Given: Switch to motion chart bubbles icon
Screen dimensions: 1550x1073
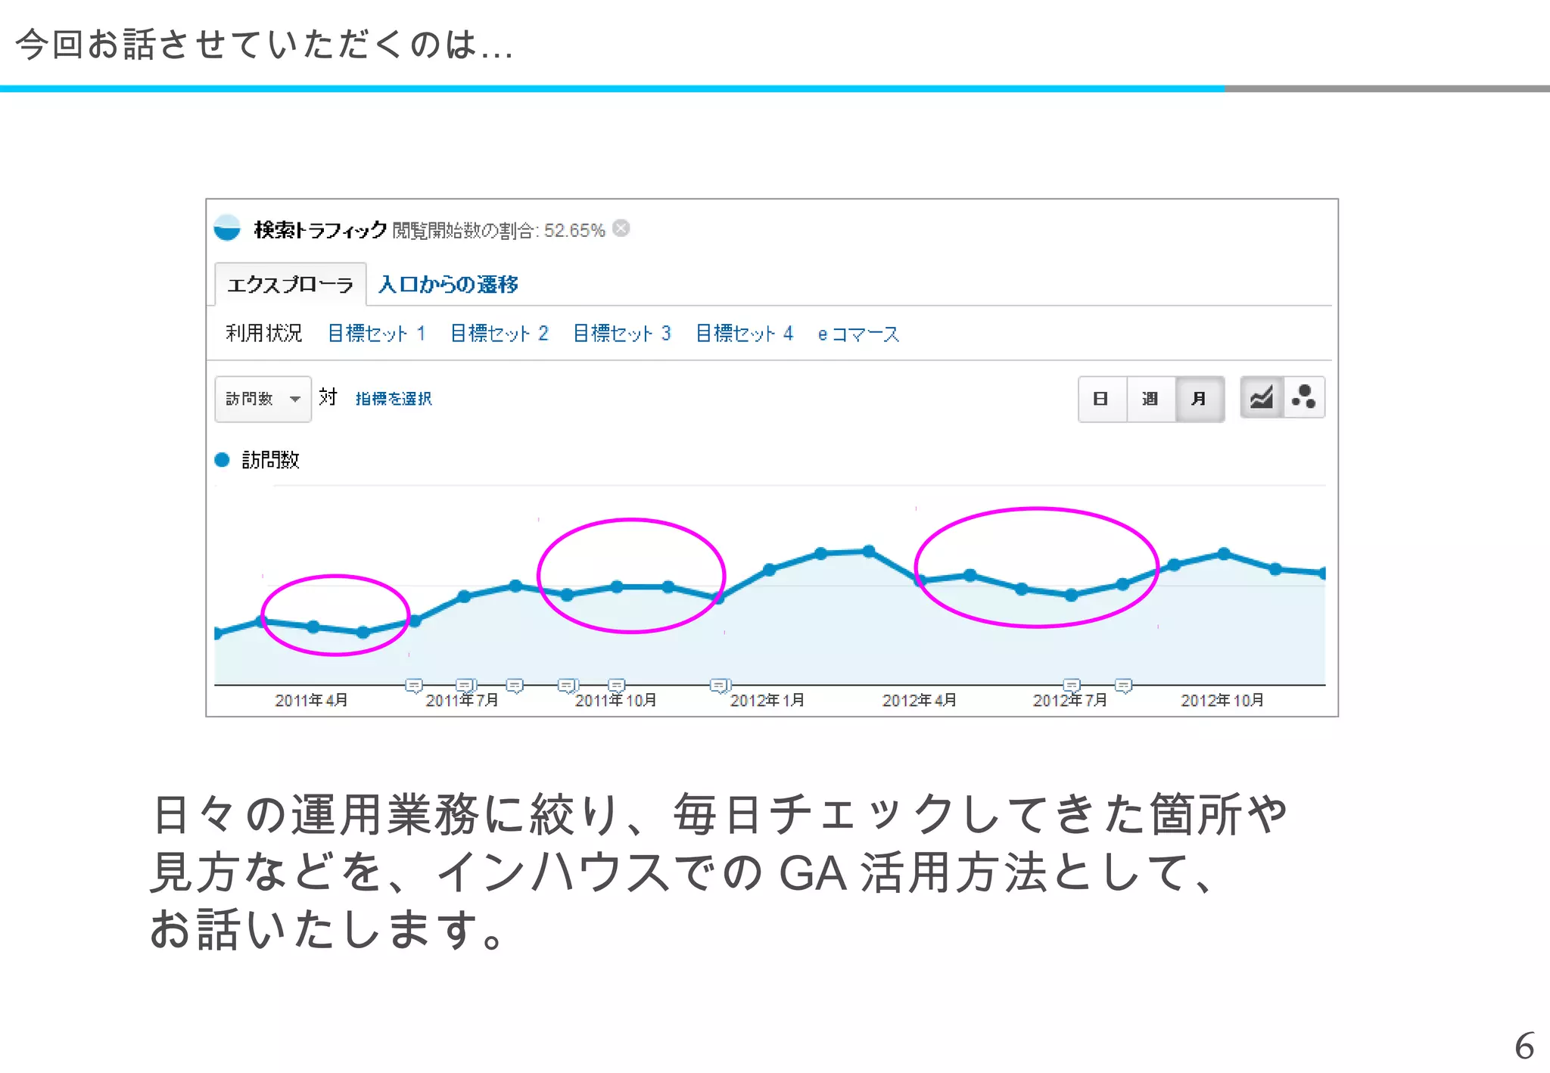Looking at the screenshot, I should tap(1304, 397).
